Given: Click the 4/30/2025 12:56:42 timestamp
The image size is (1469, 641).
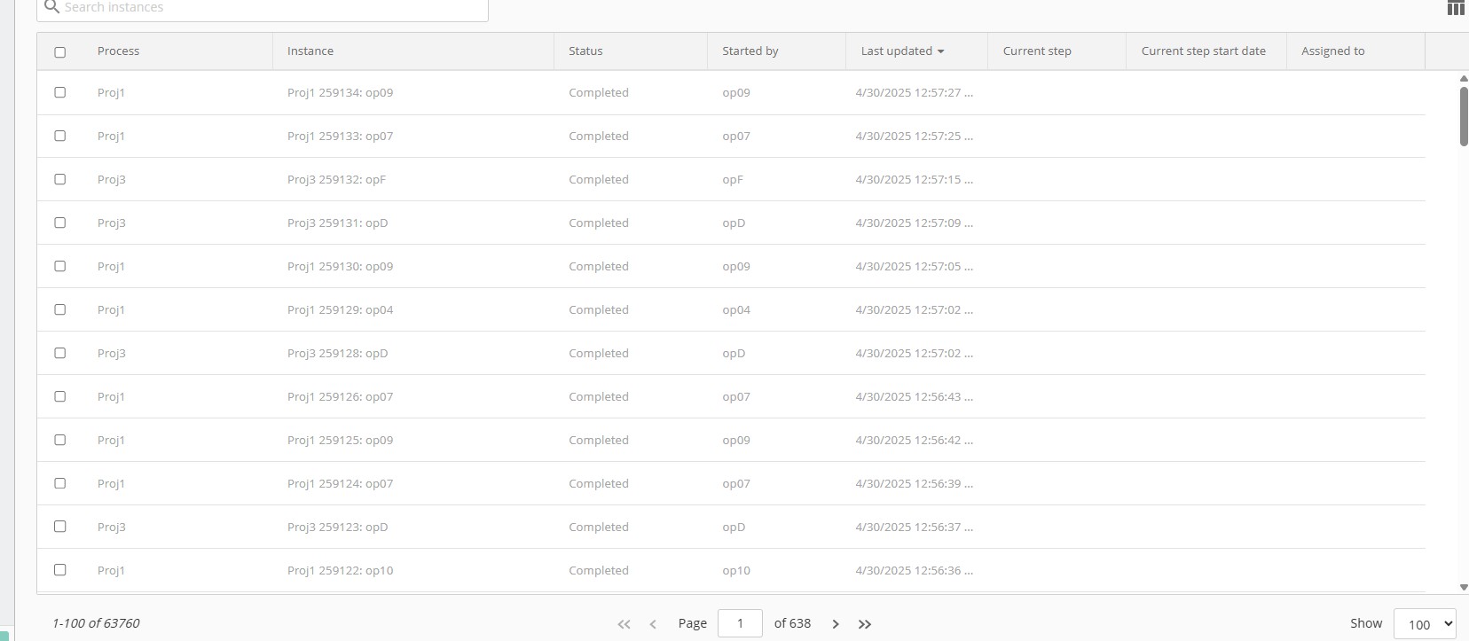Looking at the screenshot, I should pyautogui.click(x=914, y=440).
